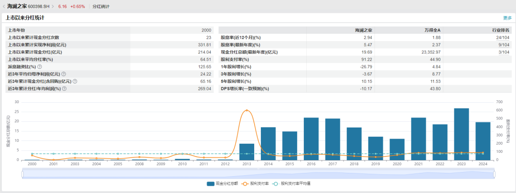516x193 pixels.
Task: Click help icon next to 派息融资比(%)
Action: pyautogui.click(x=39, y=67)
